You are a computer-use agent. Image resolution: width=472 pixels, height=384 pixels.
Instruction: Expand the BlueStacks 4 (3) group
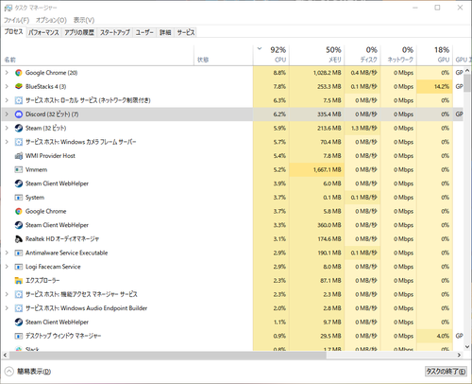[7, 87]
